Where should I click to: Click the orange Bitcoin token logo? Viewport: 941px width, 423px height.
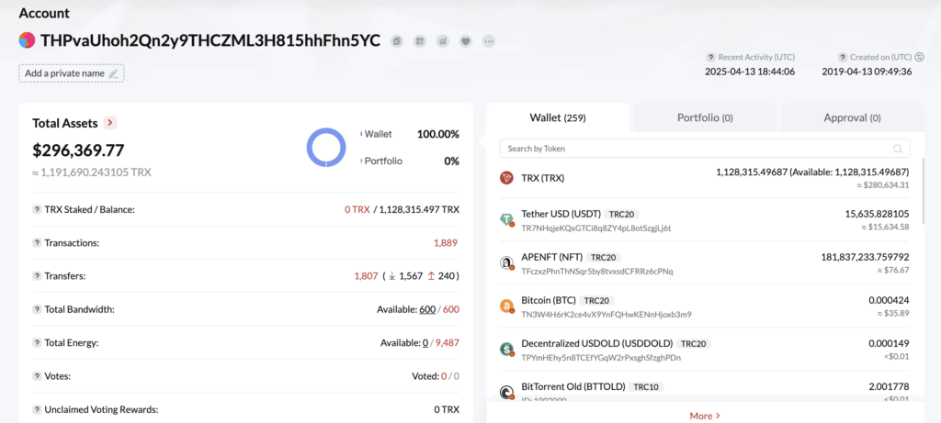[506, 306]
